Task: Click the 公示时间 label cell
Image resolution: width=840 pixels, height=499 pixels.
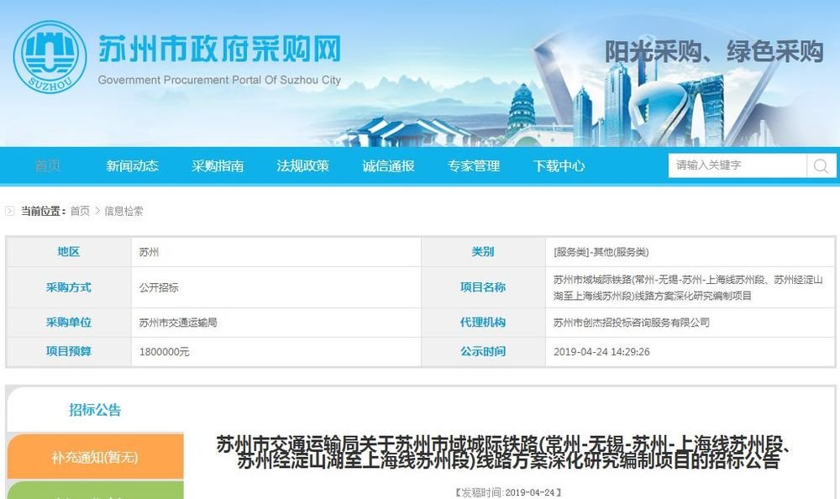Action: 483,352
